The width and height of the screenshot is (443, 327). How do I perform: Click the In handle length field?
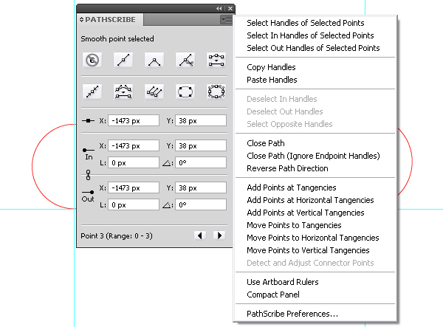point(134,162)
